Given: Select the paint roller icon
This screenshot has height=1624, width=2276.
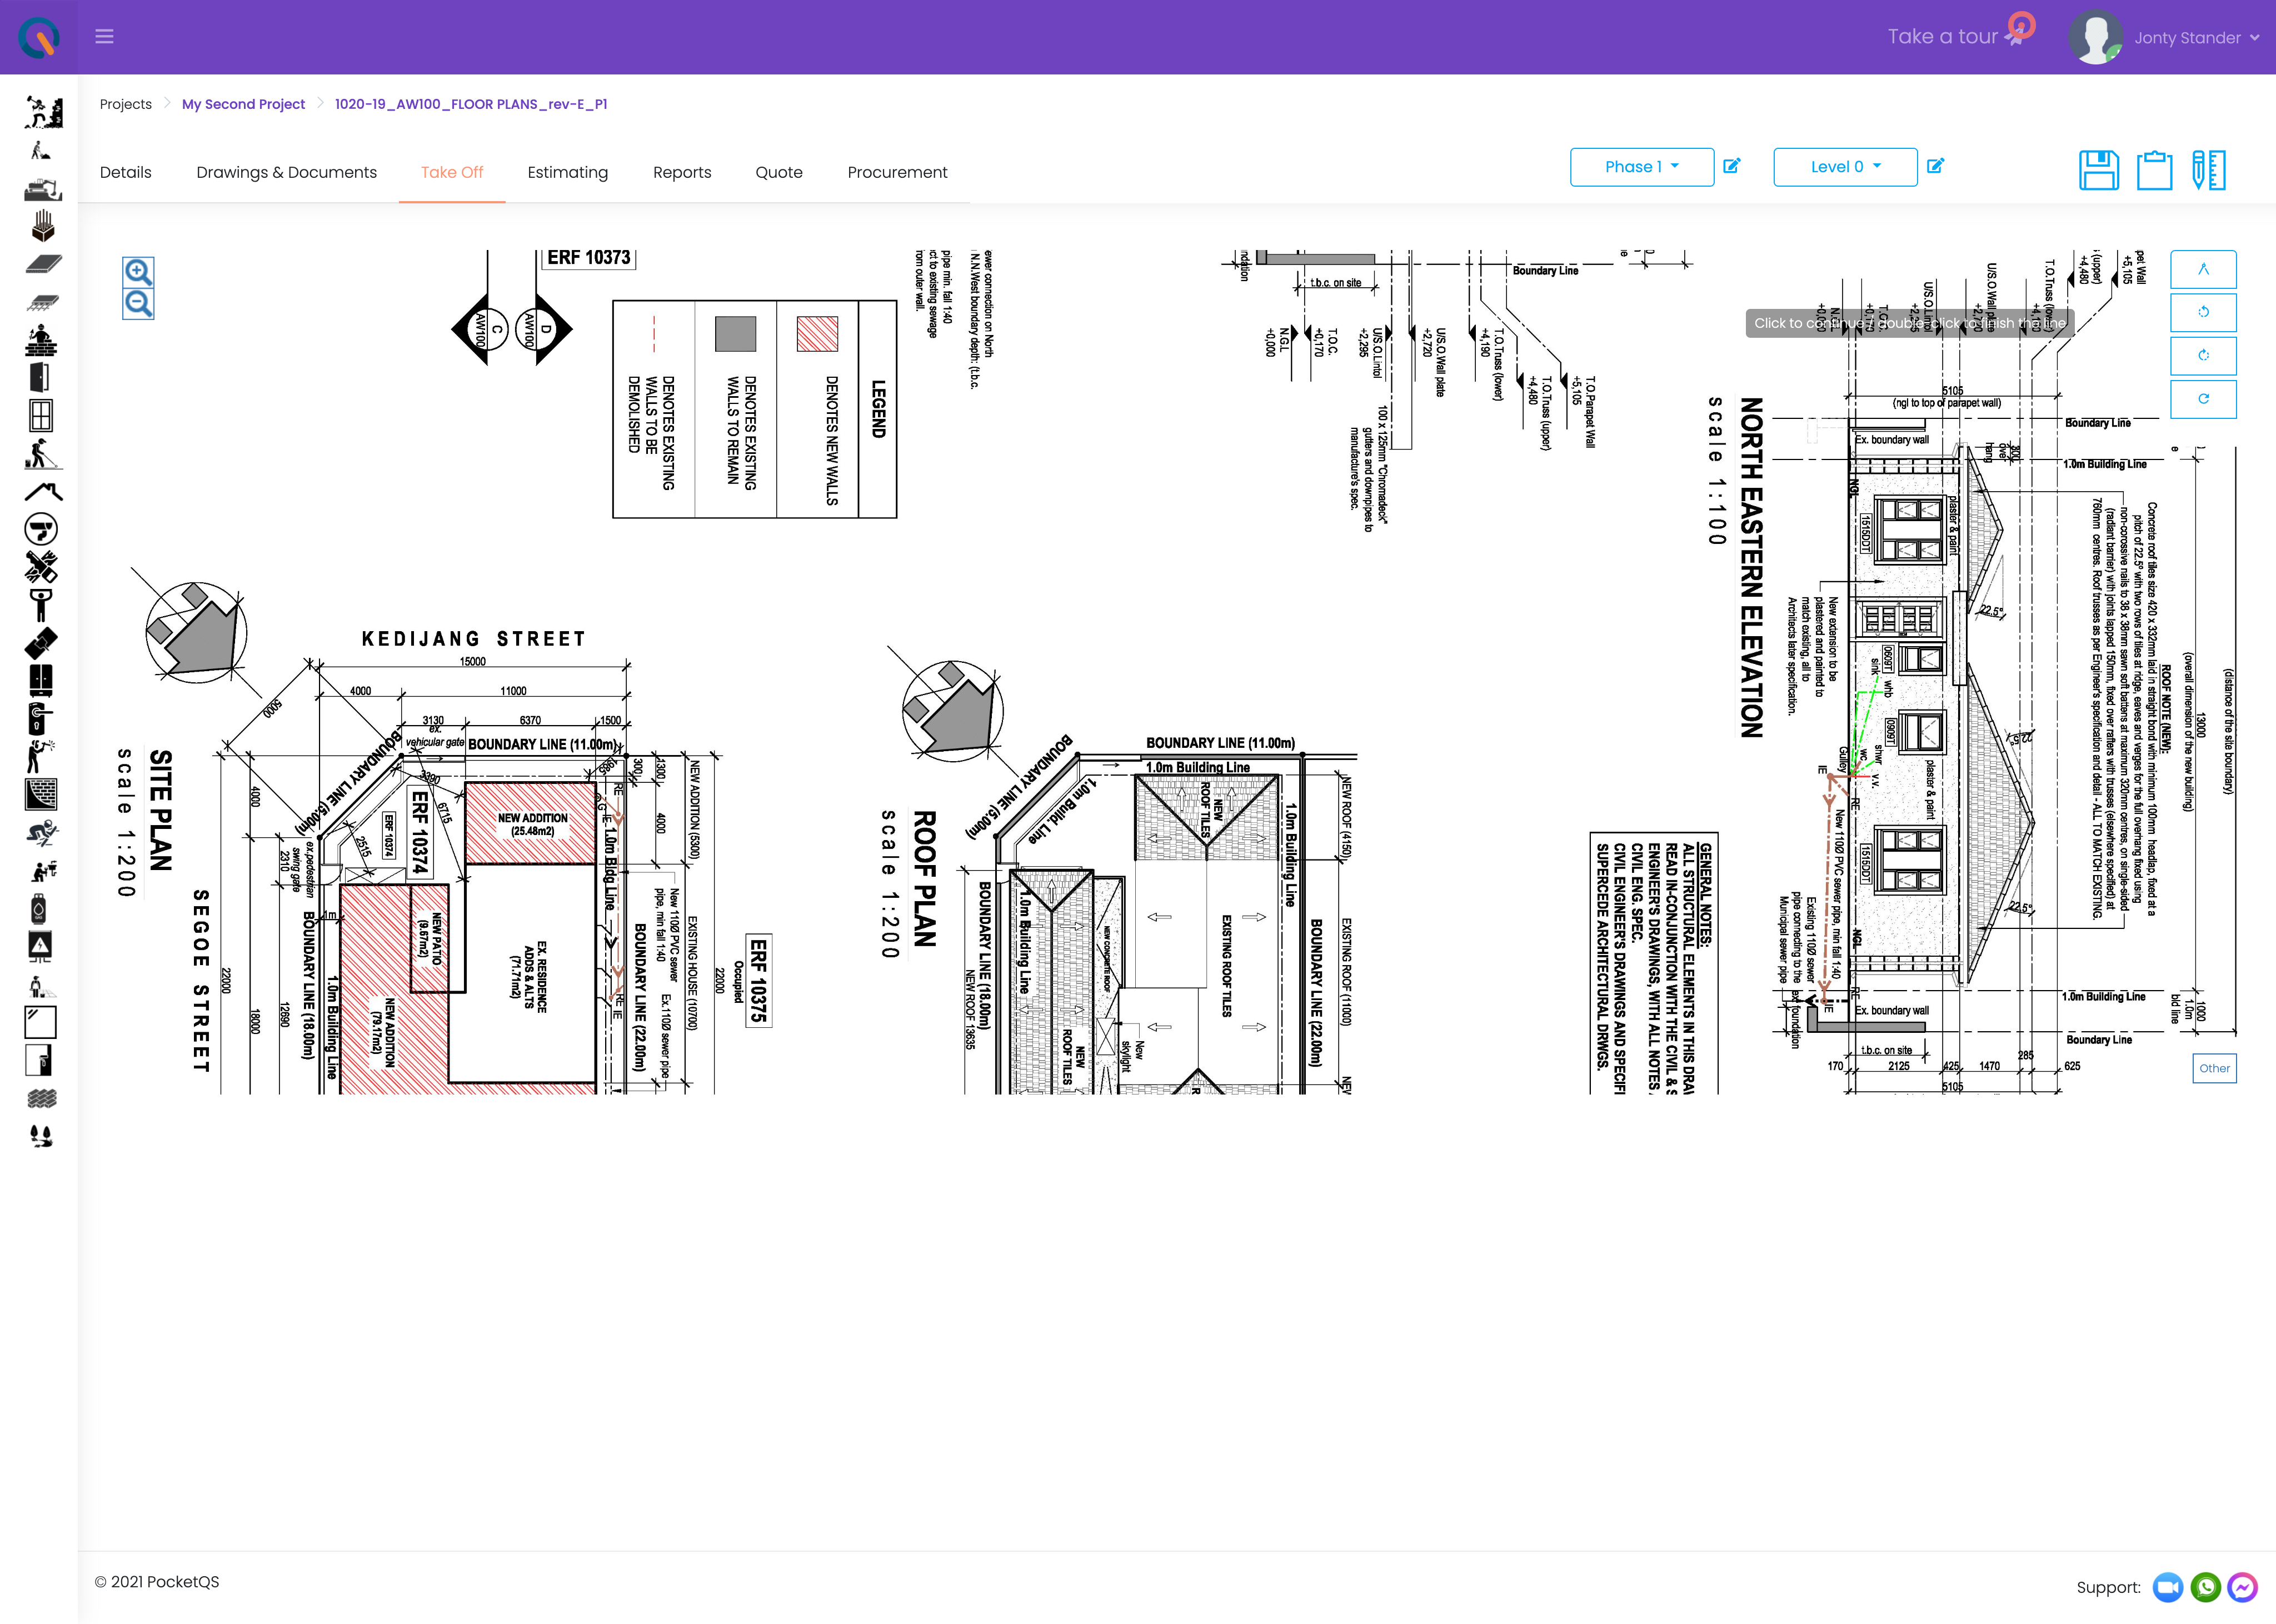Looking at the screenshot, I should point(40,1060).
